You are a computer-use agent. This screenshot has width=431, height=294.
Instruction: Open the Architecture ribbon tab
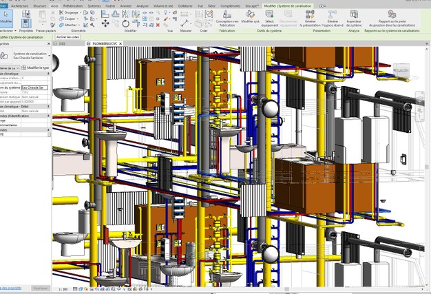21,5
